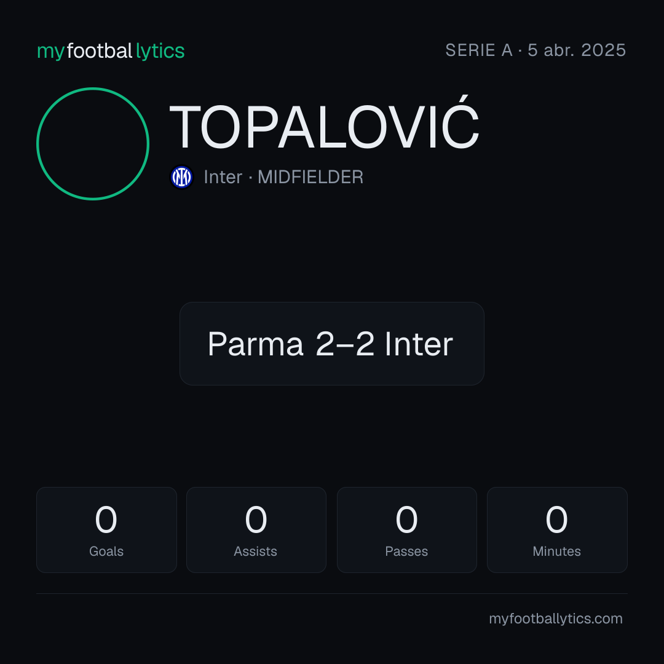Click the zero value above Goals
The width and height of the screenshot is (664, 664).
(106, 519)
